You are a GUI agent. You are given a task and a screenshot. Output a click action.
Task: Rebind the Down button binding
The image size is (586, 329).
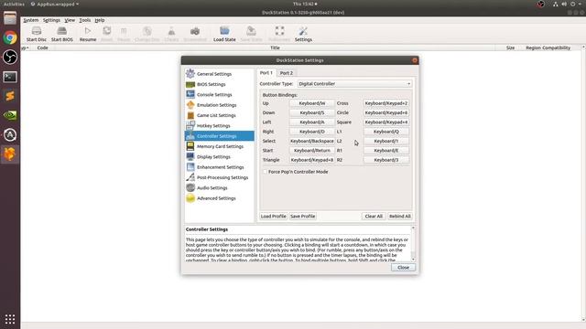[312, 112]
